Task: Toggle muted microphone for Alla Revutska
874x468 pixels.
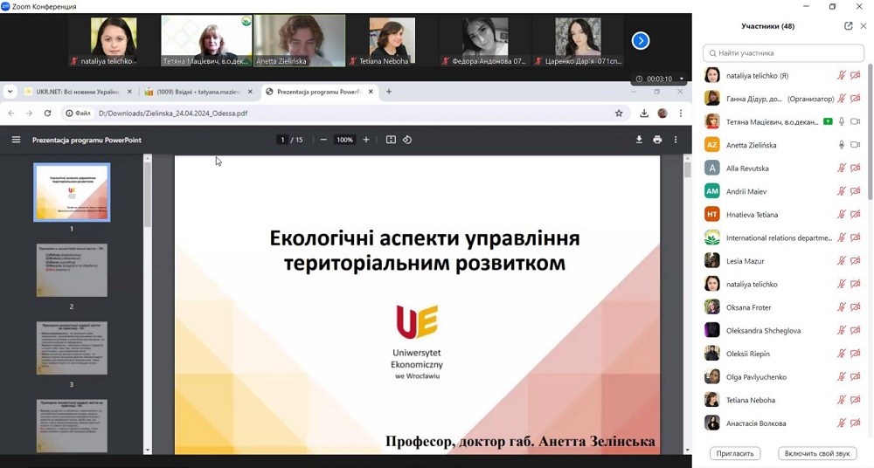Action: (x=842, y=169)
